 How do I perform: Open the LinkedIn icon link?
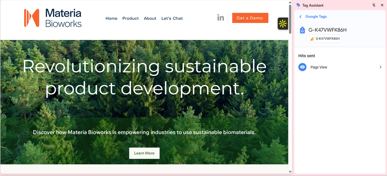click(x=220, y=18)
